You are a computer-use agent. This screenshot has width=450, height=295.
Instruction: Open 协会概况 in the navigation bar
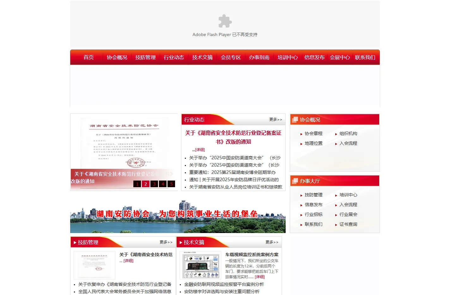[x=117, y=57]
